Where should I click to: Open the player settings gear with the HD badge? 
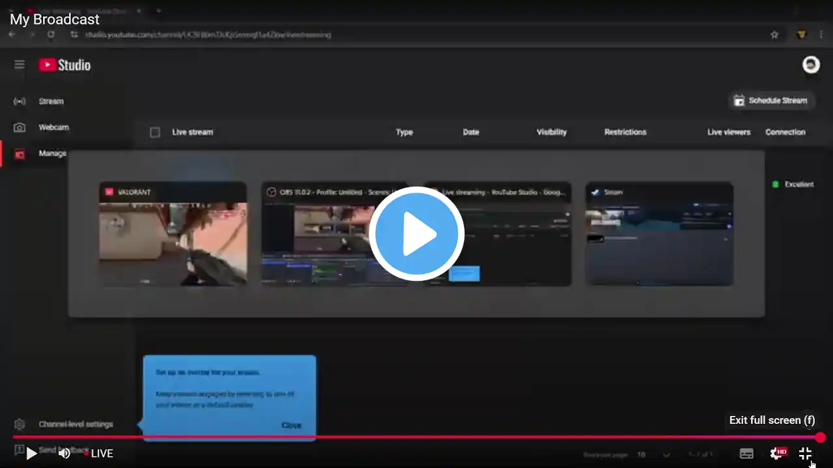click(x=778, y=453)
